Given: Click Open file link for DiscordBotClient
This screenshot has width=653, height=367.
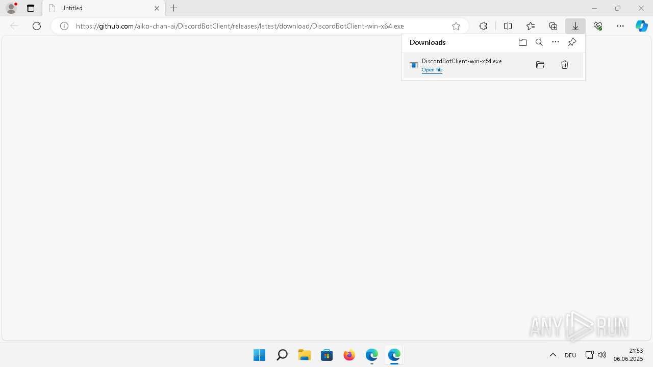Looking at the screenshot, I should 432,70.
